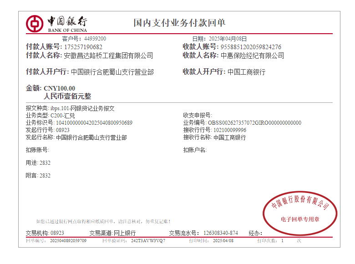Select payee account number 9558851202059824276

point(251,47)
